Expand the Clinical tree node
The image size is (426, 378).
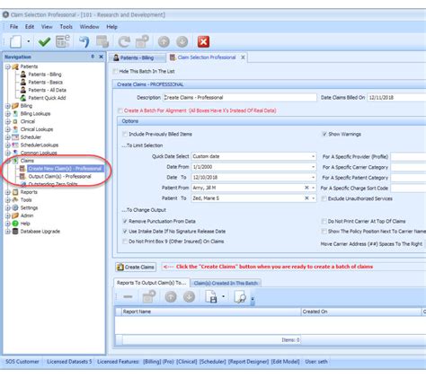coord(8,121)
